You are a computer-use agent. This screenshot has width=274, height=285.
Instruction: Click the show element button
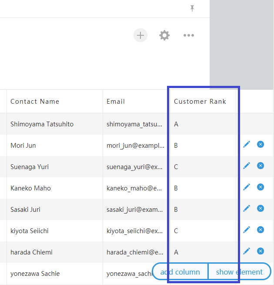239,272
